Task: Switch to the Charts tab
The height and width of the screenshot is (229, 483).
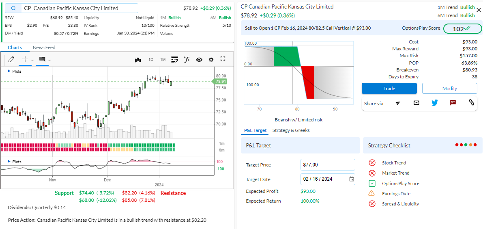Action: click(15, 48)
